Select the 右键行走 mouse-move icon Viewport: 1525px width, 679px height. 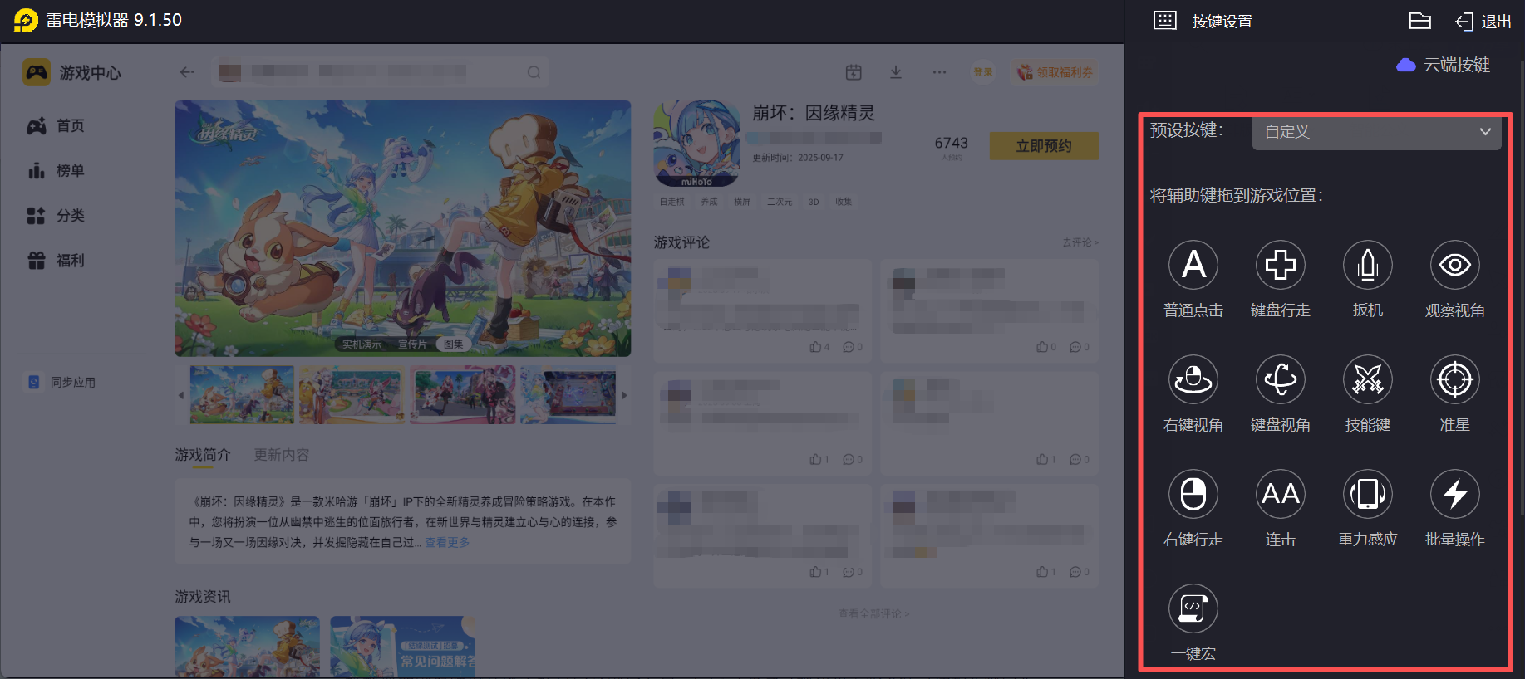pyautogui.click(x=1193, y=494)
